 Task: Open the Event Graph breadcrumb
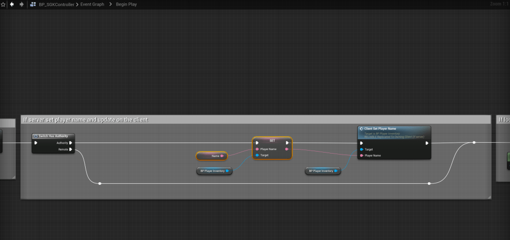92,4
